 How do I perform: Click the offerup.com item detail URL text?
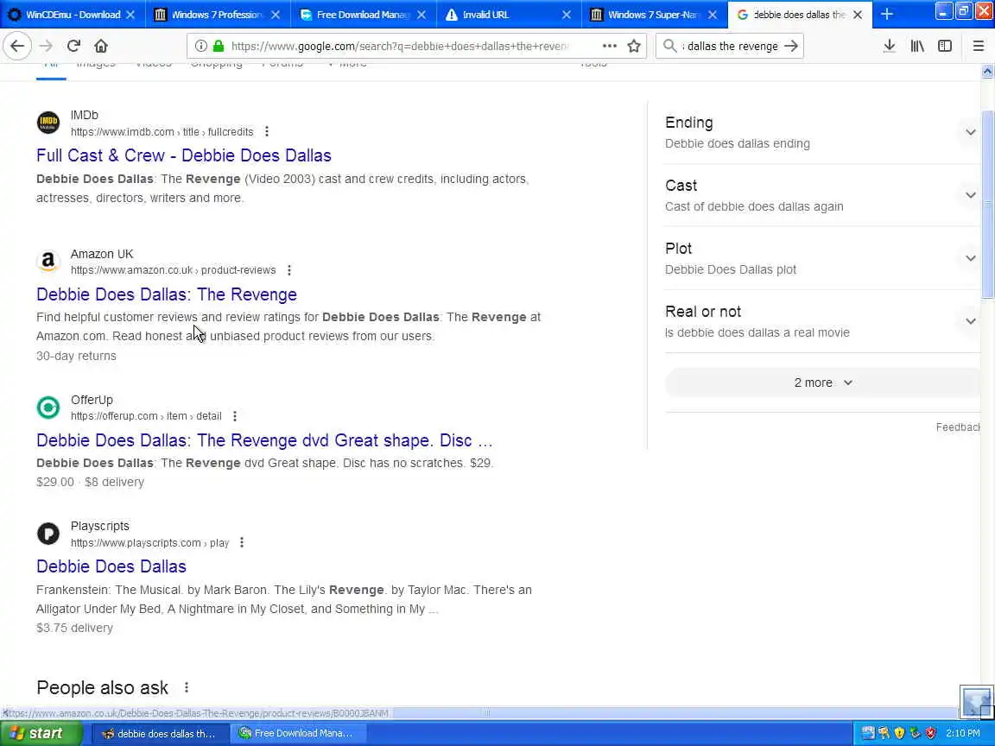coord(146,416)
